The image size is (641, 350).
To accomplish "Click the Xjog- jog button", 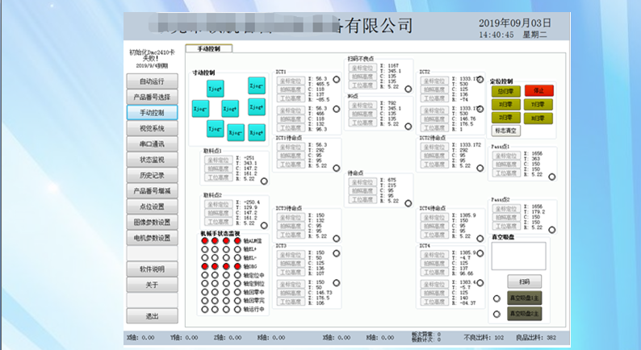I will pos(201,109).
